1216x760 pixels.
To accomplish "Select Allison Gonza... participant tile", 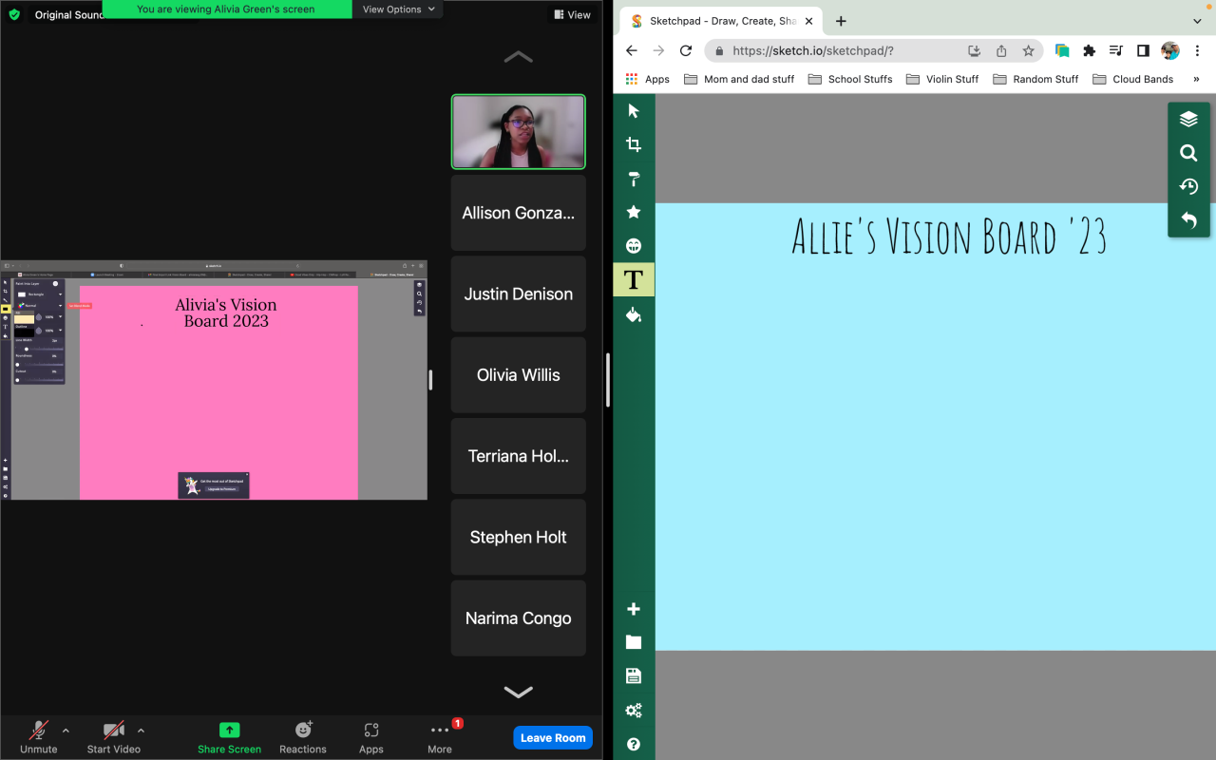I will (519, 213).
